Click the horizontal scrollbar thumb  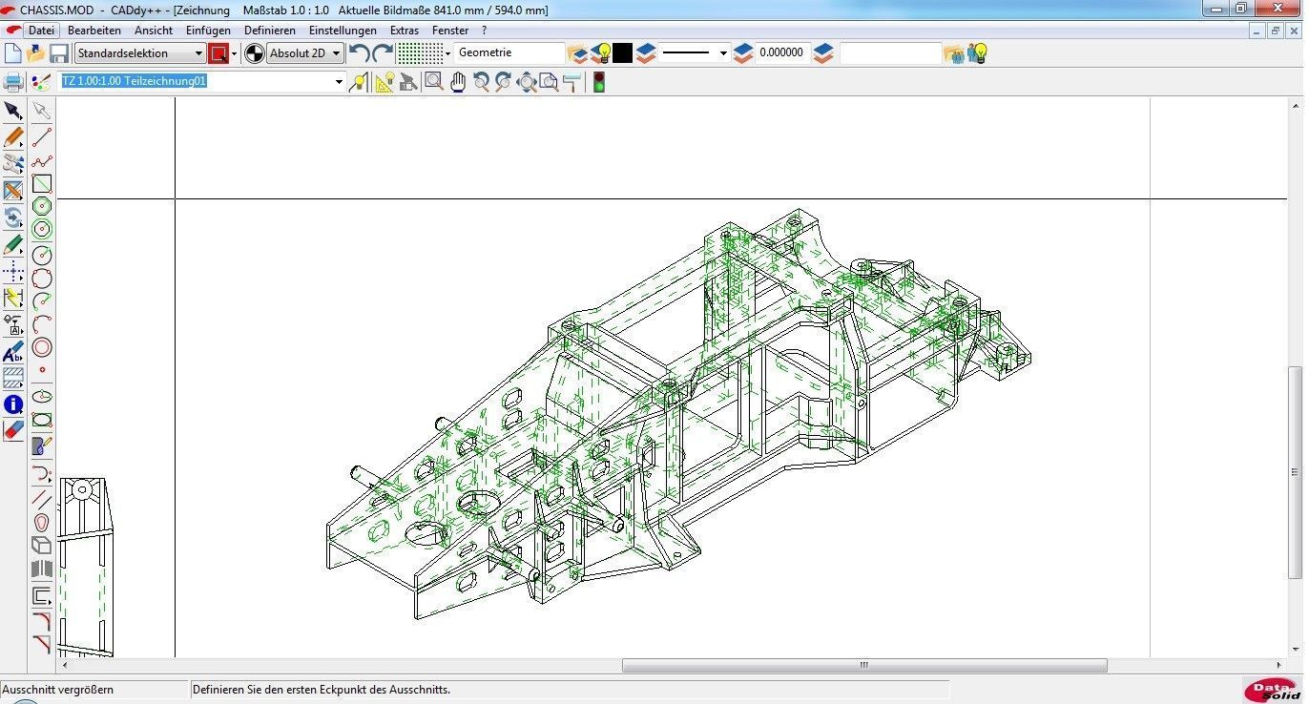tap(864, 665)
